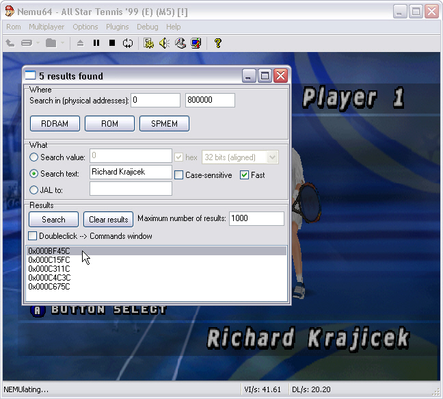Click the NEMUlating status bar text
Viewport: 443px width, 399px height.
tap(26, 389)
